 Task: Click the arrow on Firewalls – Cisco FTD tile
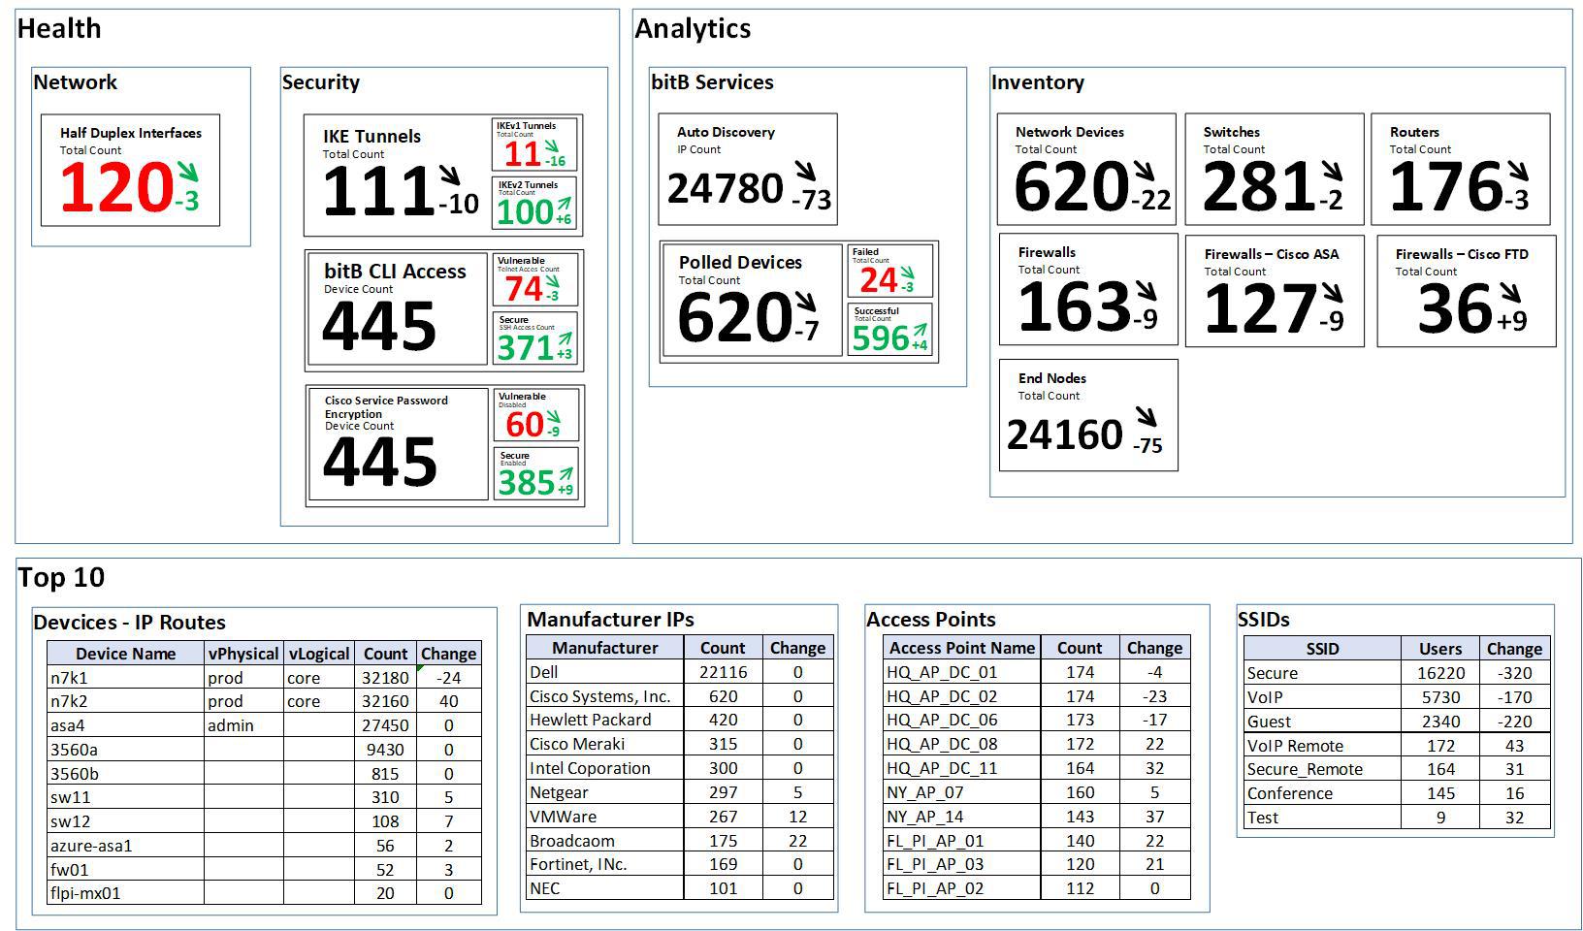(x=1510, y=293)
